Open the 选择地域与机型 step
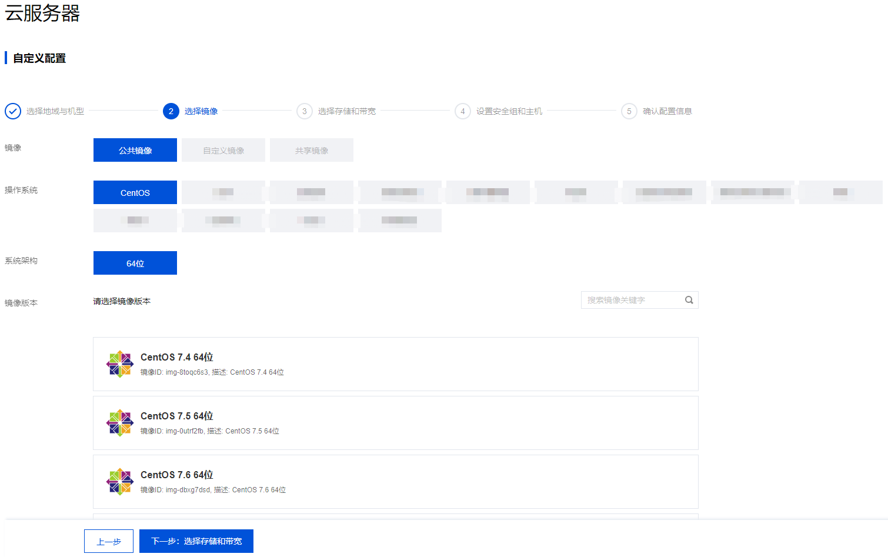Viewport: 888px width, 557px height. point(55,111)
